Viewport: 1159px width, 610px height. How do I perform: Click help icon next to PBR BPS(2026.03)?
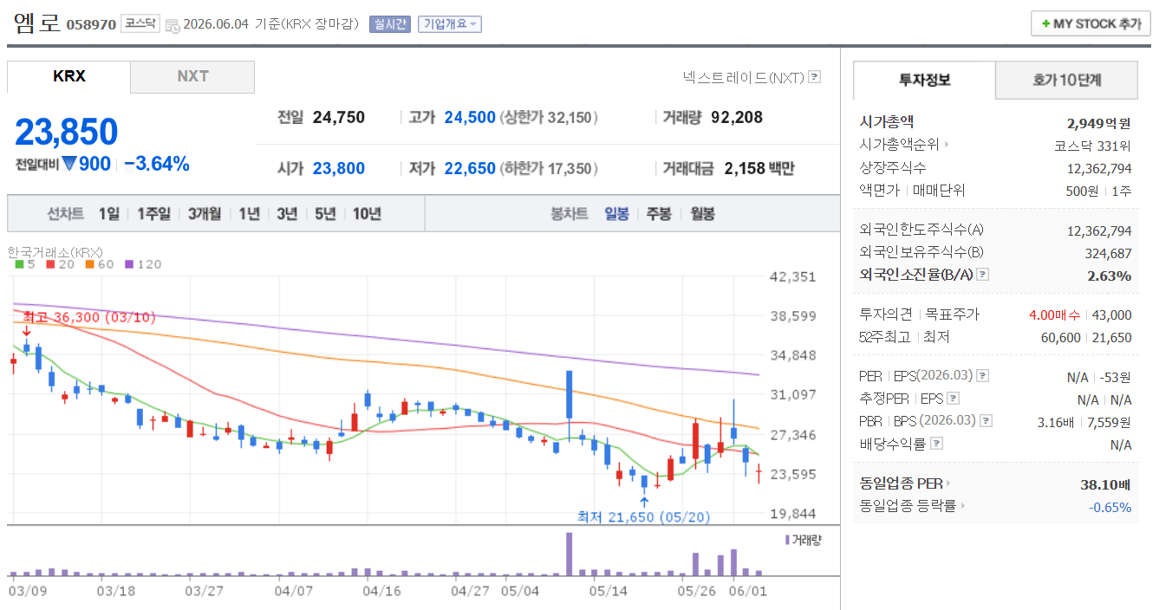pyautogui.click(x=986, y=421)
